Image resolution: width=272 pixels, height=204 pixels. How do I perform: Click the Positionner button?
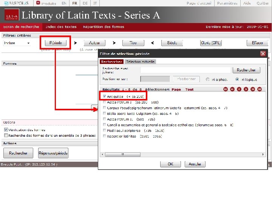click(186, 79)
